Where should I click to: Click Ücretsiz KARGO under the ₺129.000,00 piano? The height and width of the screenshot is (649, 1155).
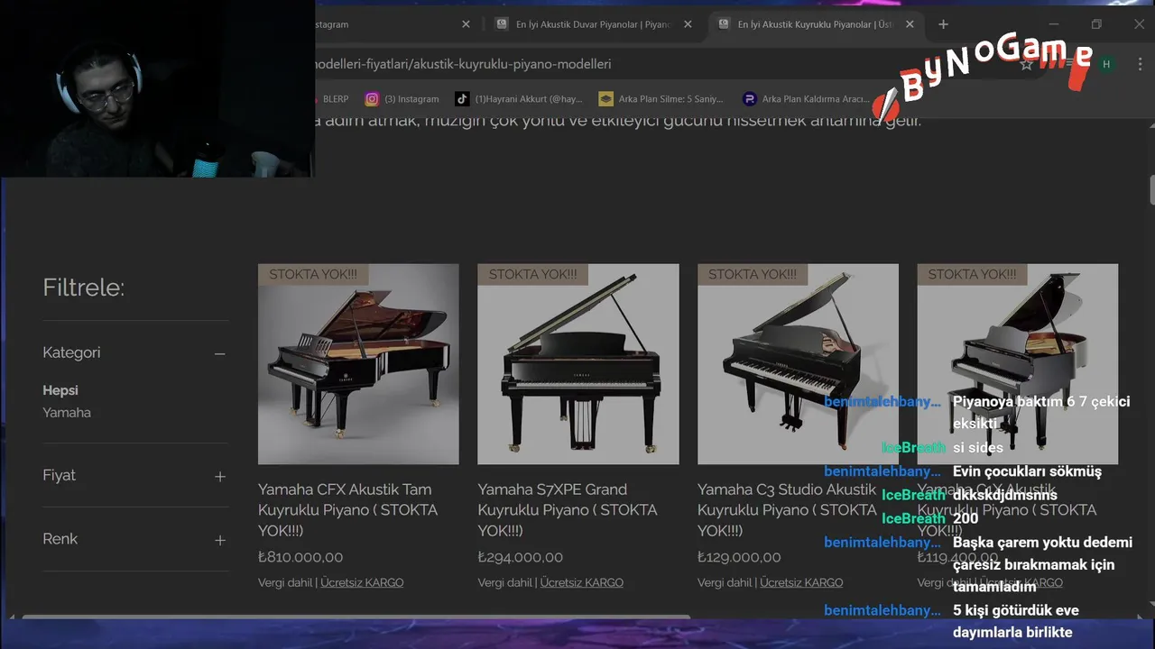(x=801, y=583)
